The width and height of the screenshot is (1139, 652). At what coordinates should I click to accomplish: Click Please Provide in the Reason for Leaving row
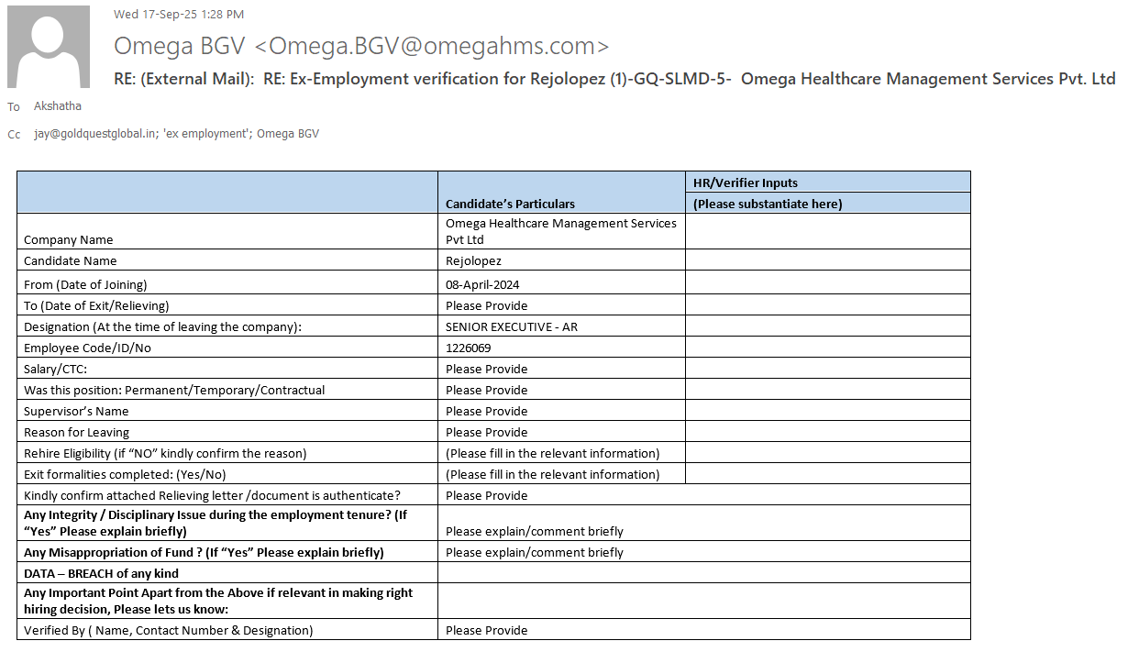click(x=486, y=432)
